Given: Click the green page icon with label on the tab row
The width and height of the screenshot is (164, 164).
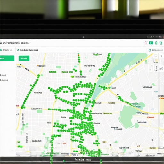Looking at the screenshot, I should (156, 50).
